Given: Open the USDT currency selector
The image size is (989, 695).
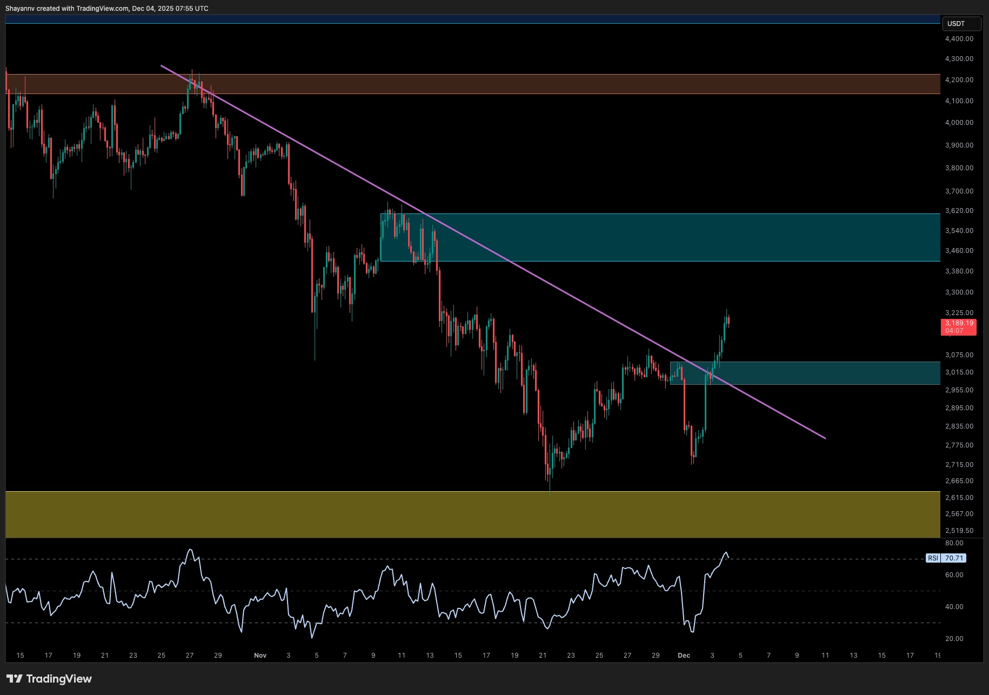Looking at the screenshot, I should [x=961, y=24].
